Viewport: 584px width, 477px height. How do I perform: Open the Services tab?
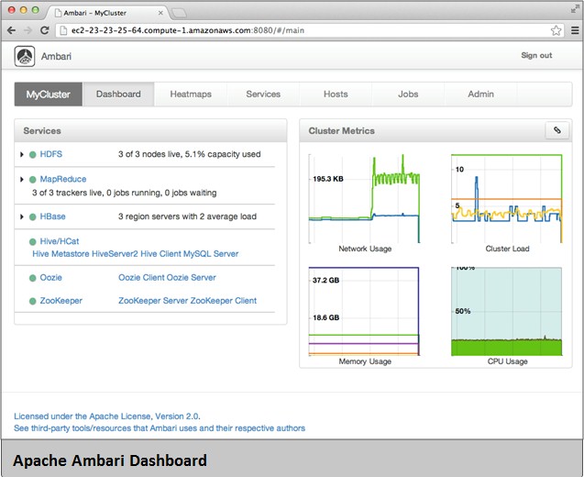[263, 94]
